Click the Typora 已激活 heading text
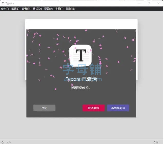164x144 pixels. click(x=81, y=79)
